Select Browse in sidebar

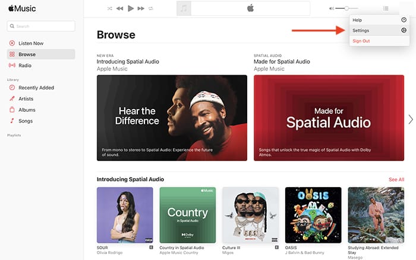click(41, 54)
